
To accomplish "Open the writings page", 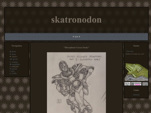I will tap(15, 62).
